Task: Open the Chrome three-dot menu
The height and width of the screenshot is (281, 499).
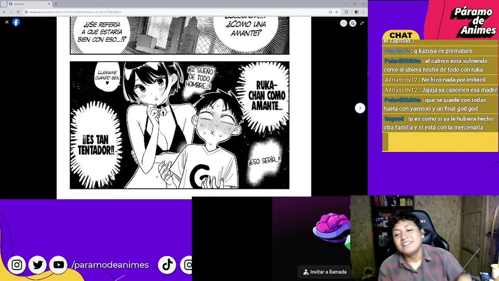Action: coord(363,12)
